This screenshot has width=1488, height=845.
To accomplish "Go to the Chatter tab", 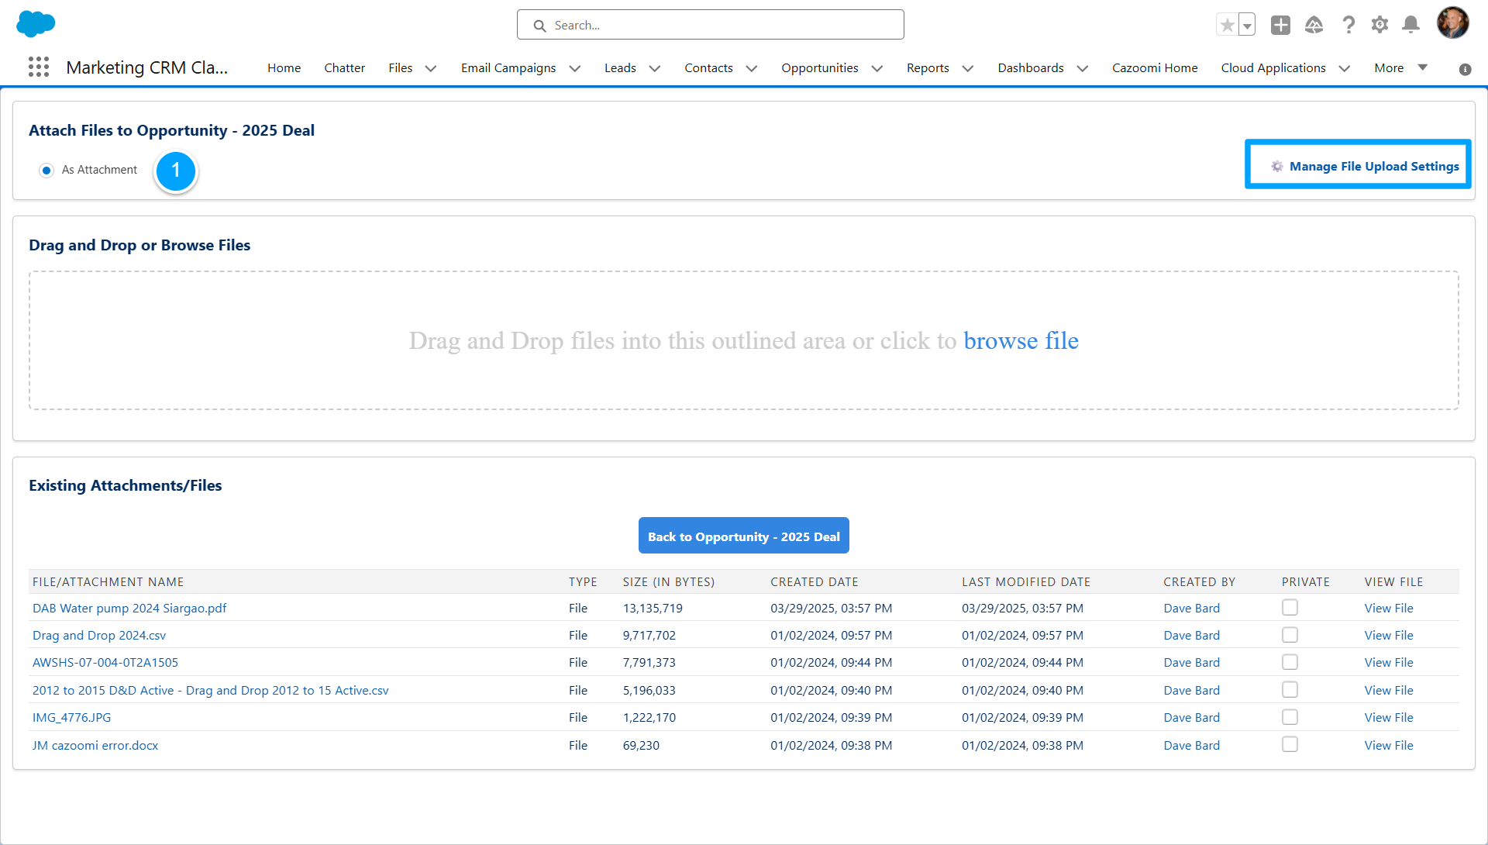I will (x=344, y=68).
